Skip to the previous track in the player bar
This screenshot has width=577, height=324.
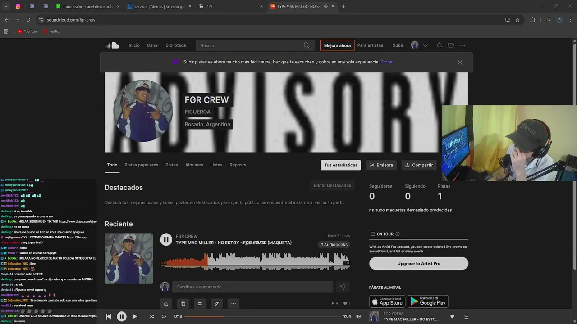tap(108, 317)
